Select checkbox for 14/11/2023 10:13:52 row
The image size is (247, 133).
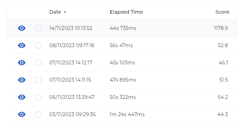(38, 28)
